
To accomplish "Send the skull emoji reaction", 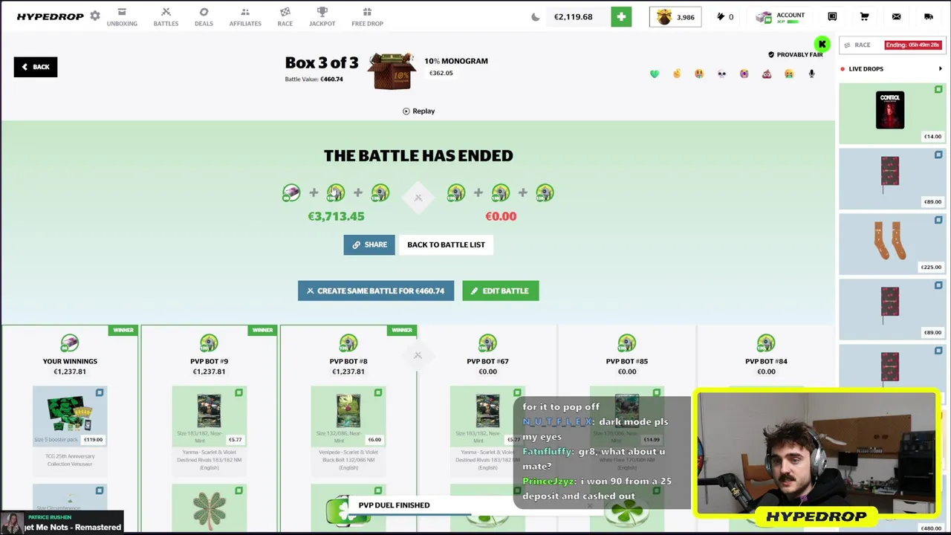I will [x=721, y=74].
